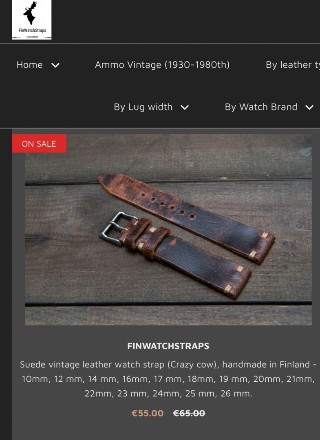Open Ammo Vintage (1930-1980th) category
320x440 pixels.
162,65
